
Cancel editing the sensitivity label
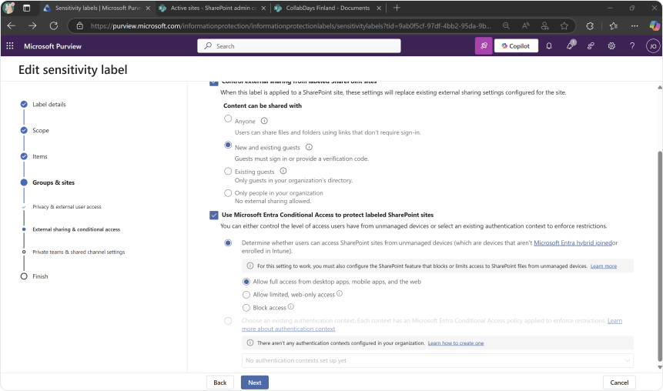click(x=619, y=383)
